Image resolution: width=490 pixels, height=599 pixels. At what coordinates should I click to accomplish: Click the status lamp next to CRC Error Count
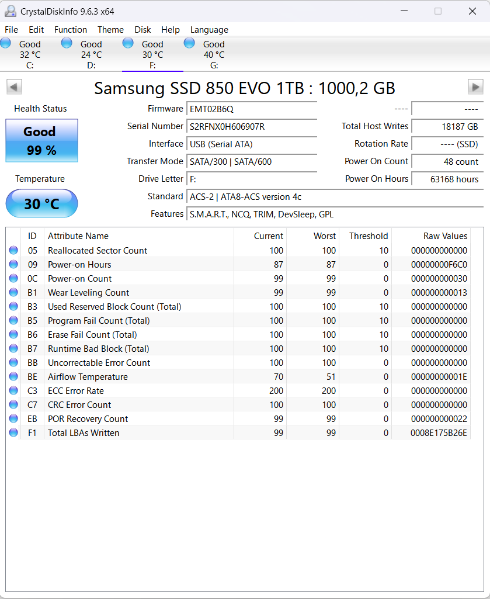[x=13, y=404]
